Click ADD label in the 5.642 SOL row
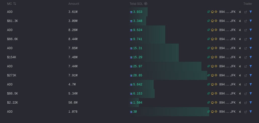The width and height of the screenshot is (259, 123). (x=10, y=84)
